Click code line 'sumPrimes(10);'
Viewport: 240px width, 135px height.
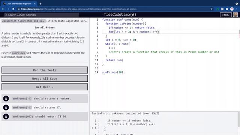point(113,72)
